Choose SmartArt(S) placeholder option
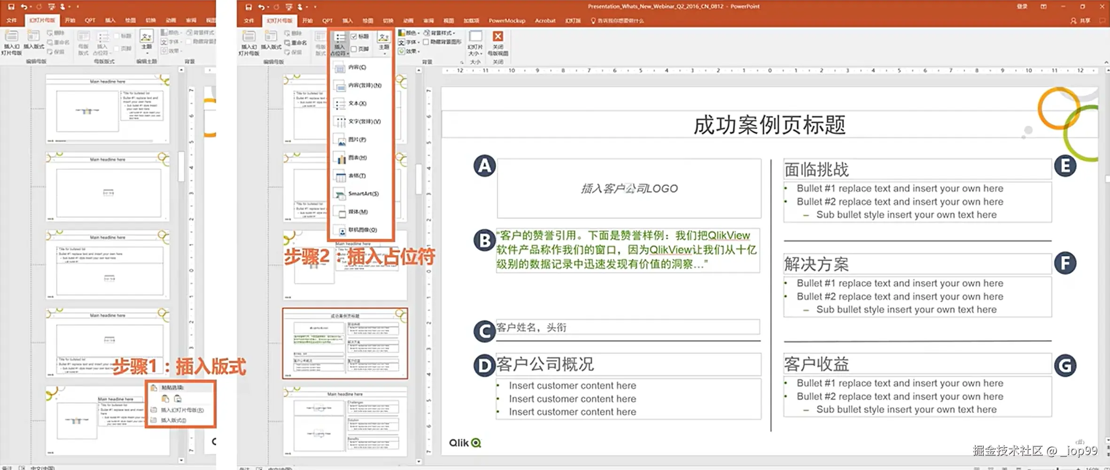Screen dimensions: 1110x470 coord(361,194)
